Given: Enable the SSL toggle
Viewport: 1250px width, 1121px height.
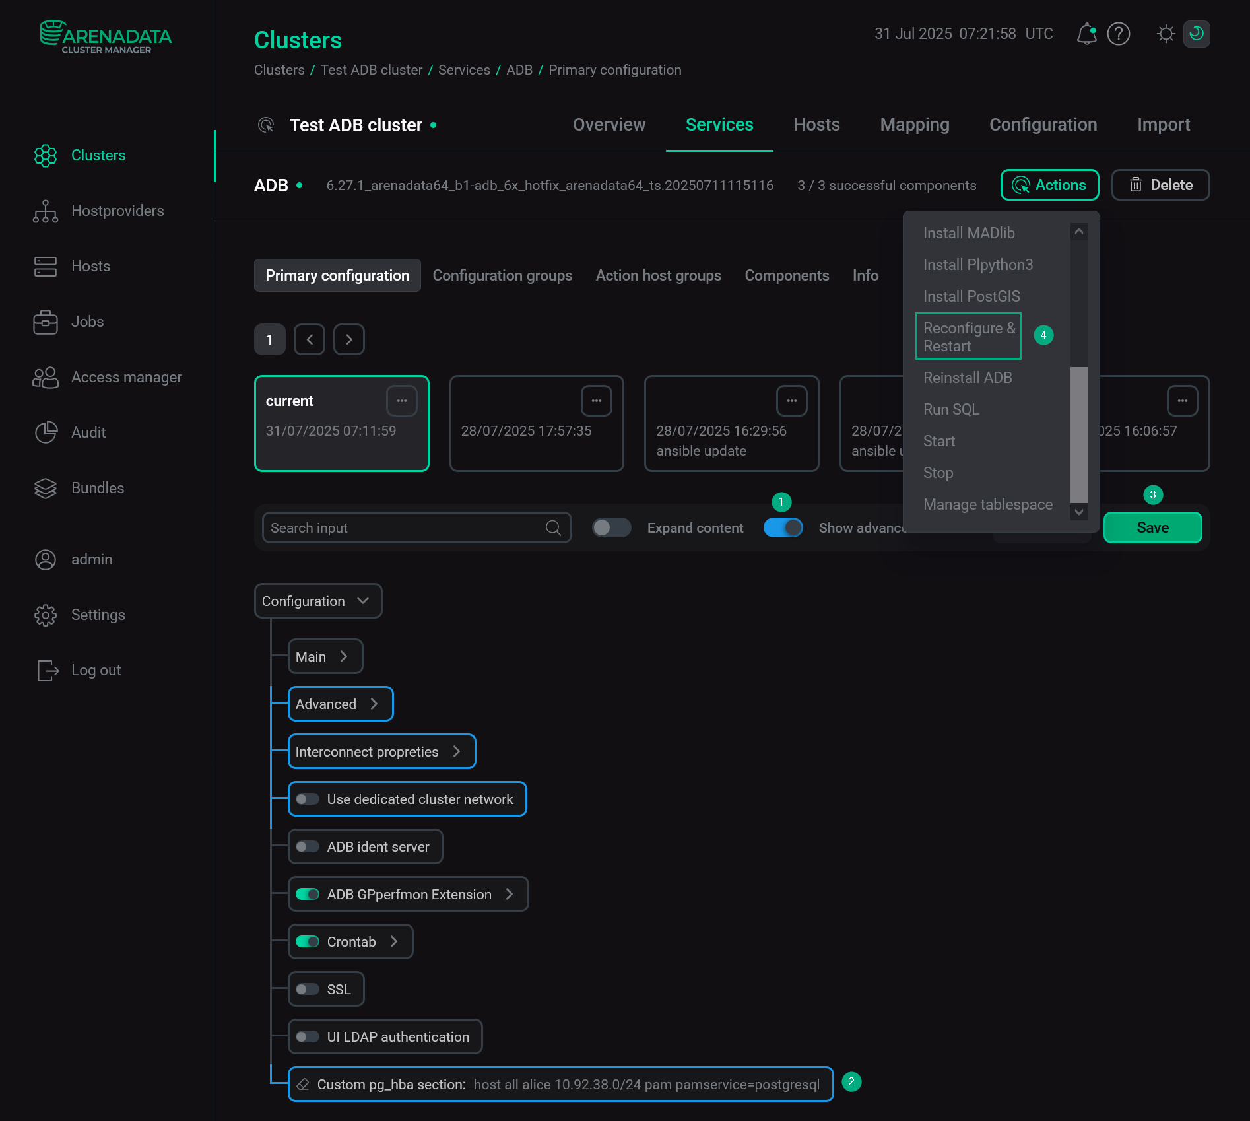Looking at the screenshot, I should pos(308,989).
